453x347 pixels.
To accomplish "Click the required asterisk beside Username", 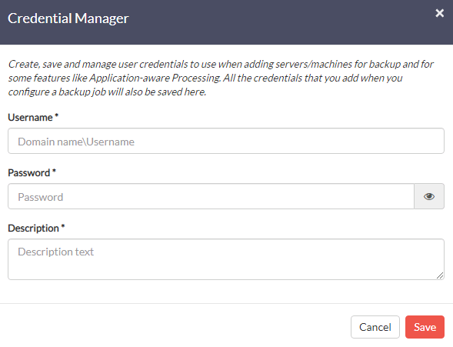I will point(57,115).
